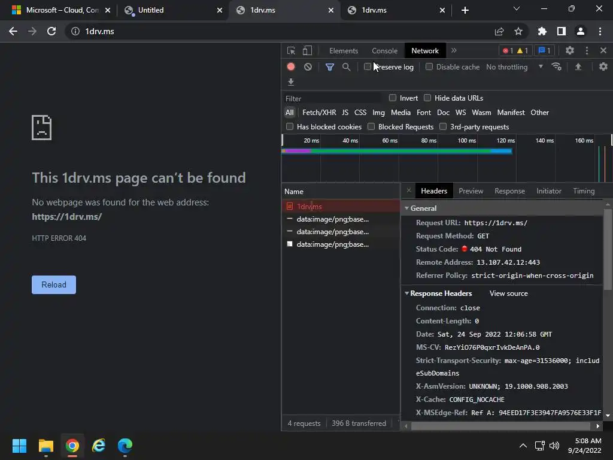
Task: Open Internet Explorer from taskbar
Action: point(99,446)
